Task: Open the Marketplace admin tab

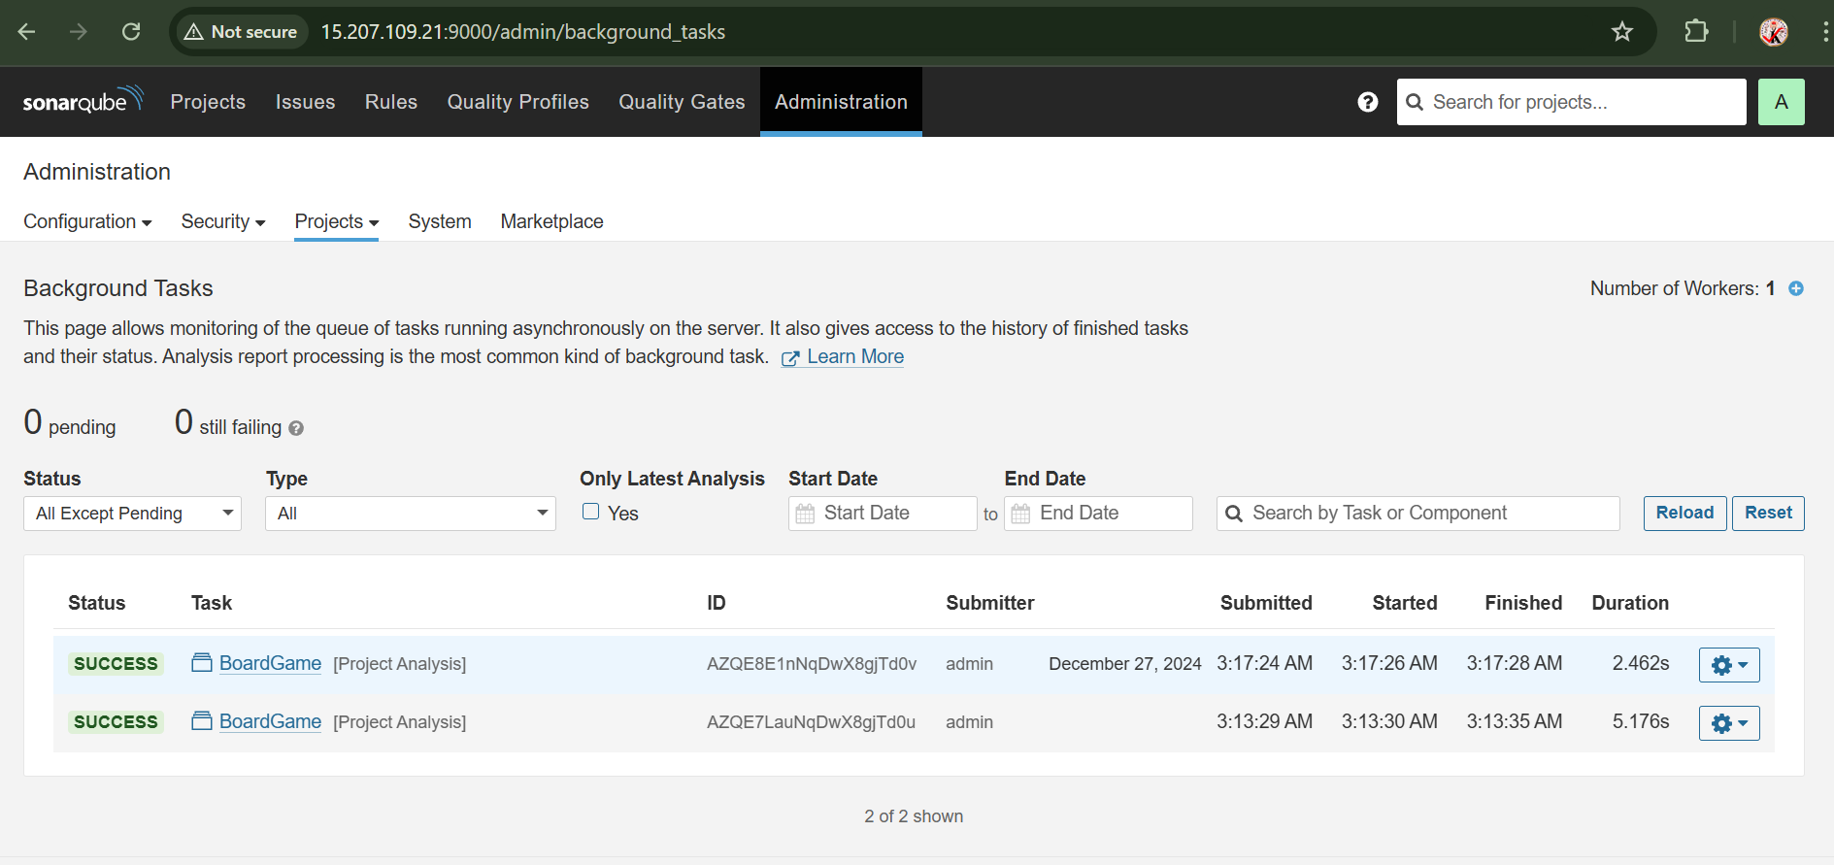Action: point(551,221)
